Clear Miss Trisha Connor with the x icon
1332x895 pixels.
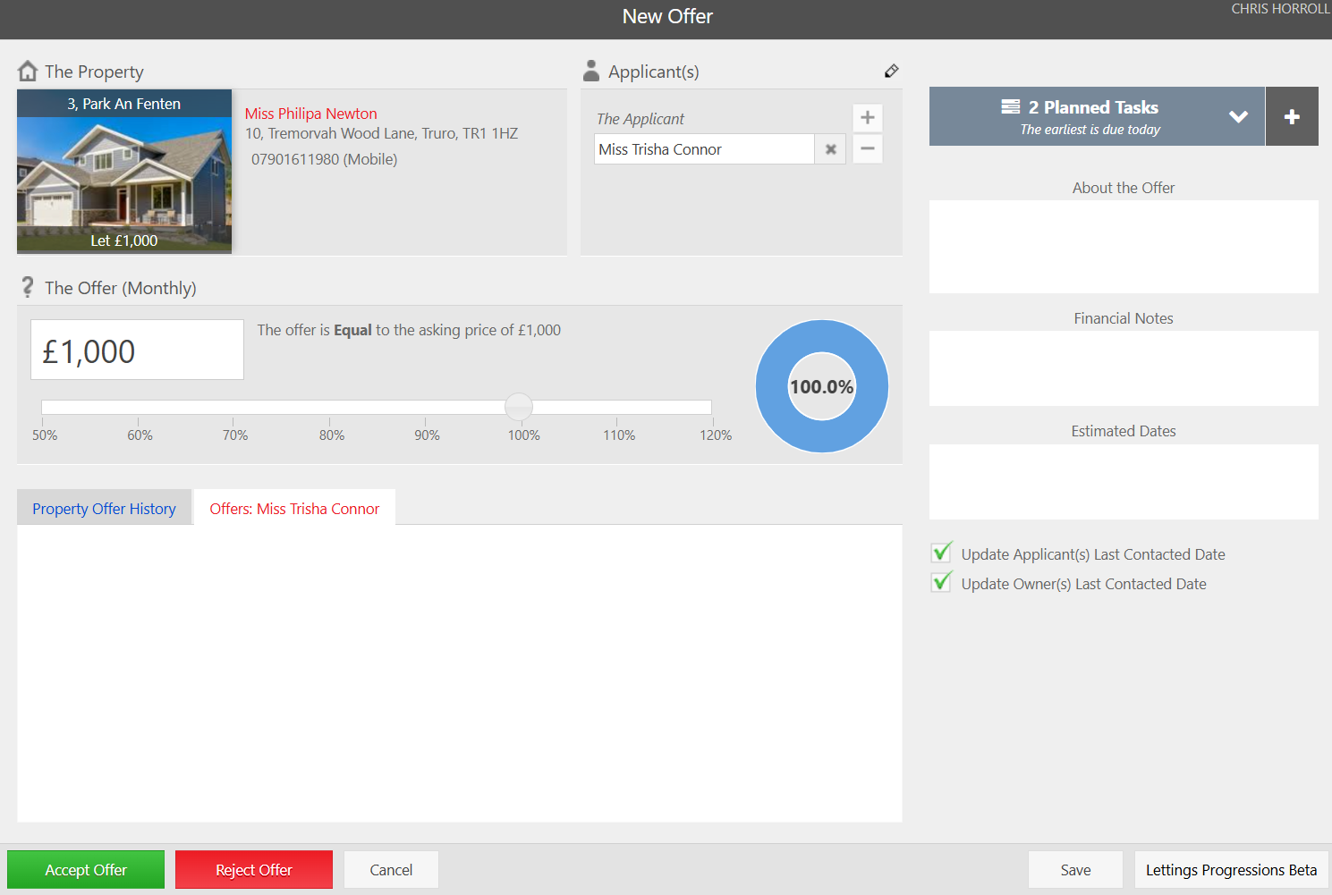[x=831, y=149]
